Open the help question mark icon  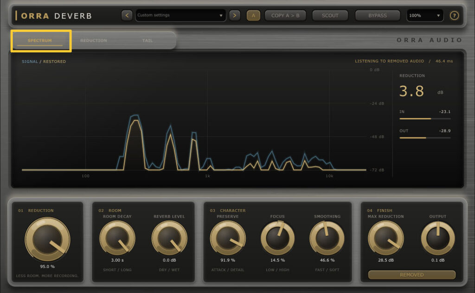[x=454, y=15]
